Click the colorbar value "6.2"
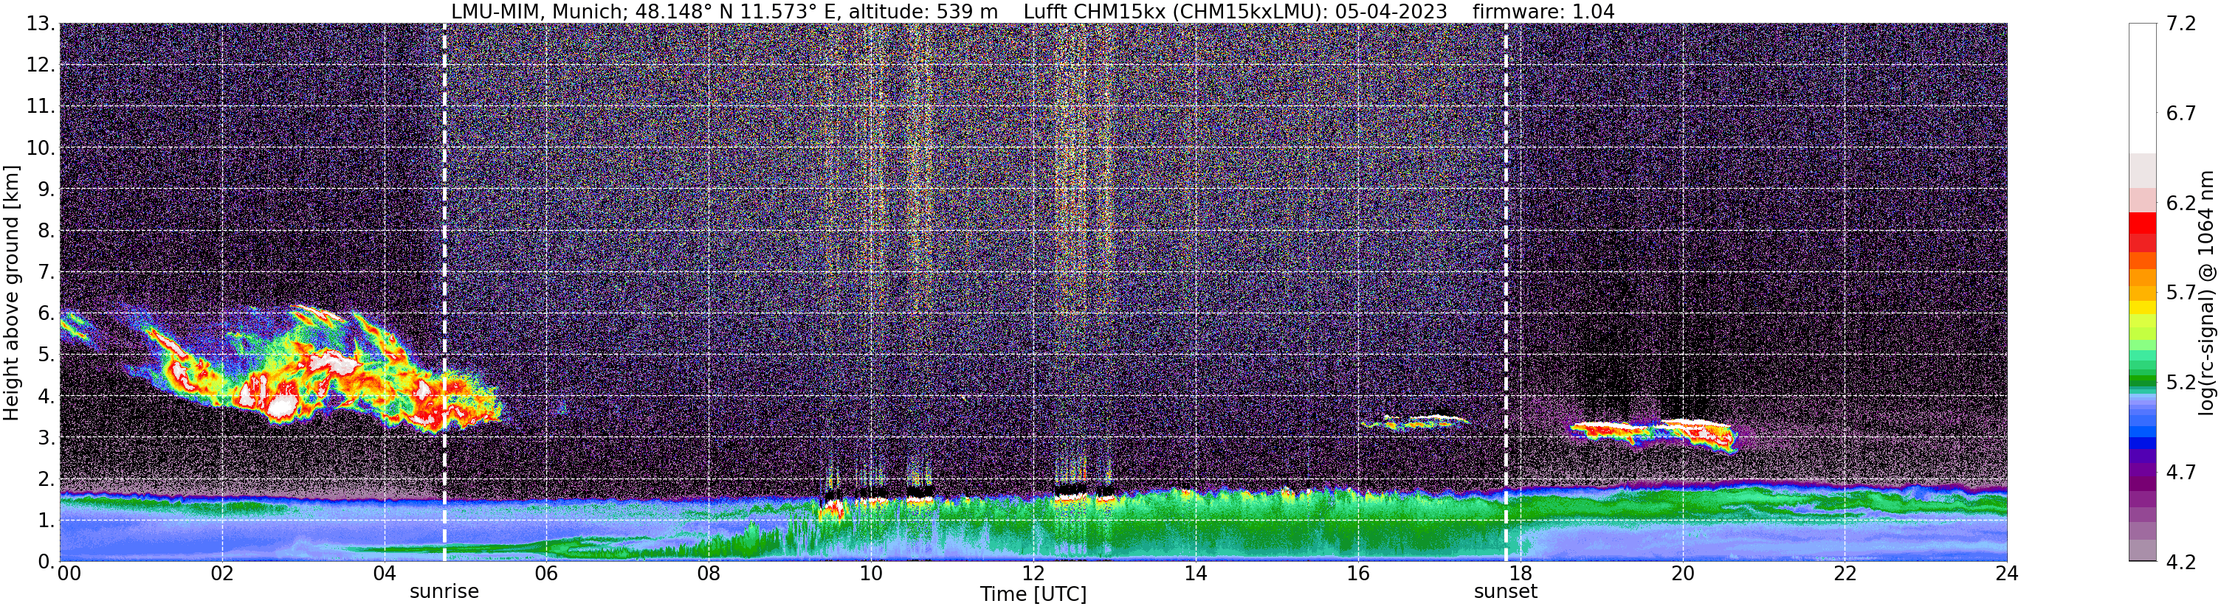The image size is (2221, 609). click(2182, 203)
